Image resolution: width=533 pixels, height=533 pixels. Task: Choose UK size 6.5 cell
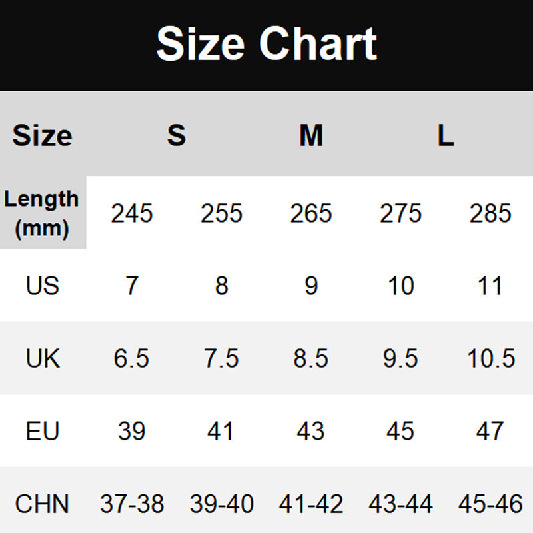coord(132,358)
